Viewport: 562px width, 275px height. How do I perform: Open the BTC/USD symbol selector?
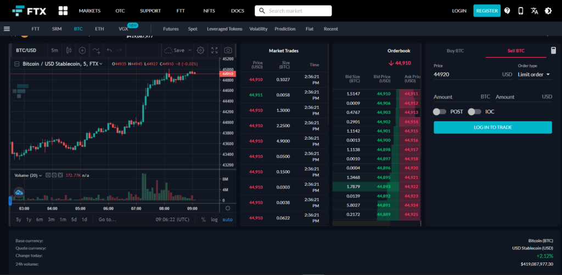click(x=26, y=50)
